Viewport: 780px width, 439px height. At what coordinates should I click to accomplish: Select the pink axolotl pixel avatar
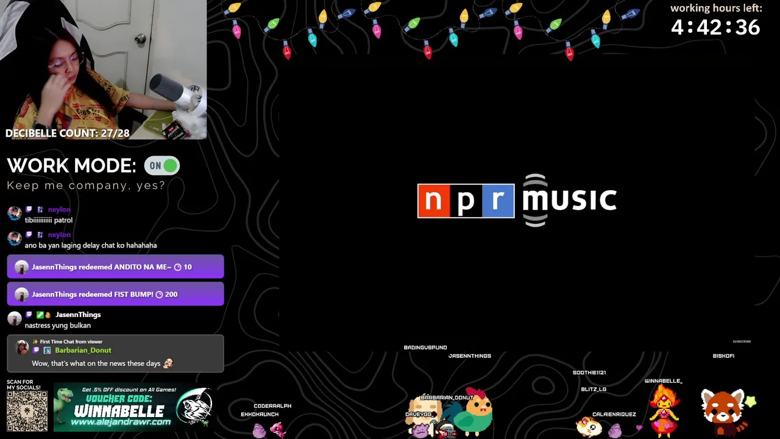click(x=278, y=430)
